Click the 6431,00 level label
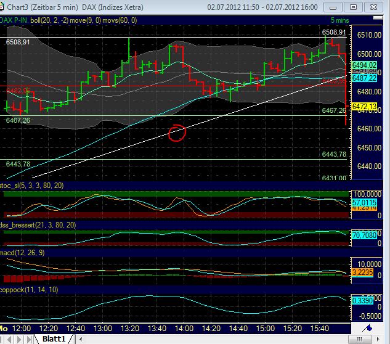390x344 pixels. click(x=334, y=178)
